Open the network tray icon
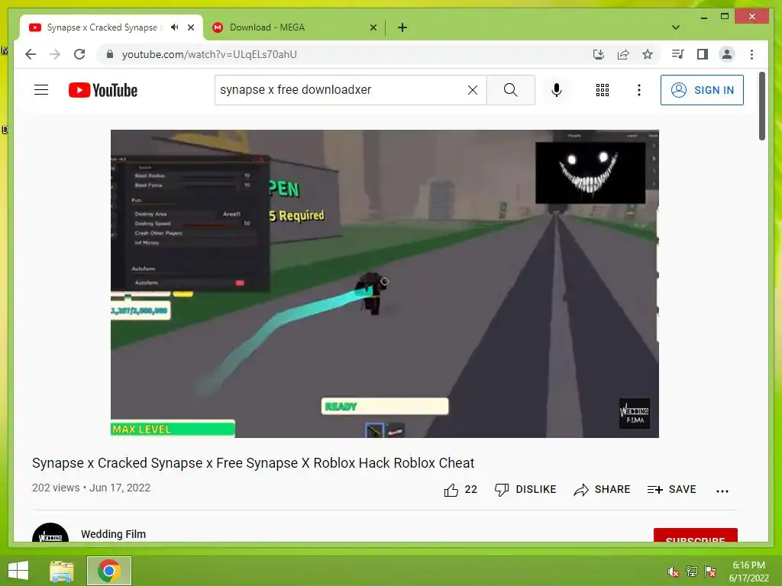This screenshot has height=586, width=782. click(x=692, y=572)
